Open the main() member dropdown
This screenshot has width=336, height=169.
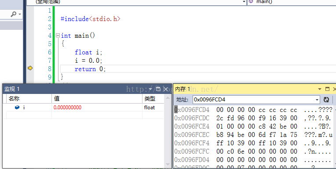point(292,2)
